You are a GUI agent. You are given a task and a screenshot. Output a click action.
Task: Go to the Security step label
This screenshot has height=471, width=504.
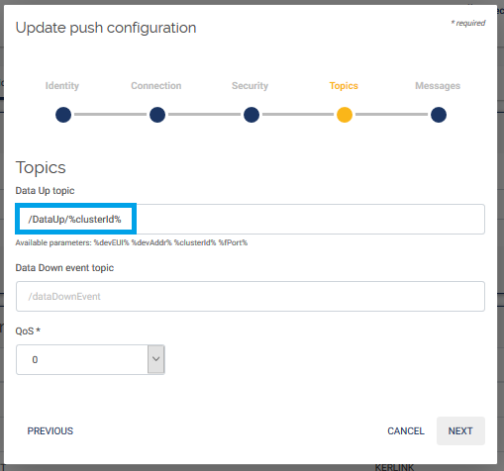250,86
